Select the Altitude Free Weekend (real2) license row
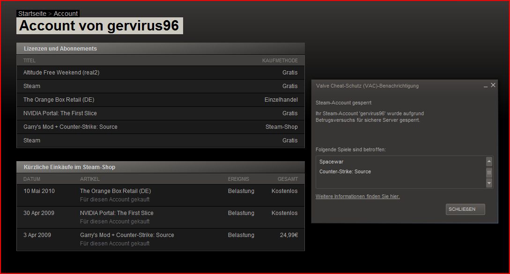The width and height of the screenshot is (510, 274). point(61,73)
